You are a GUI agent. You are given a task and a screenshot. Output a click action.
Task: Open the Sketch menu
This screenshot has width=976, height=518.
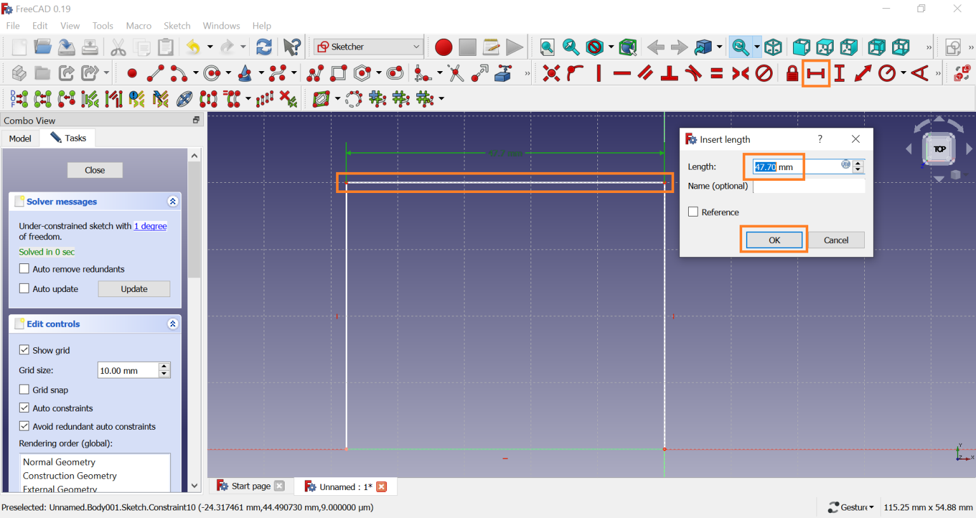[x=177, y=26]
